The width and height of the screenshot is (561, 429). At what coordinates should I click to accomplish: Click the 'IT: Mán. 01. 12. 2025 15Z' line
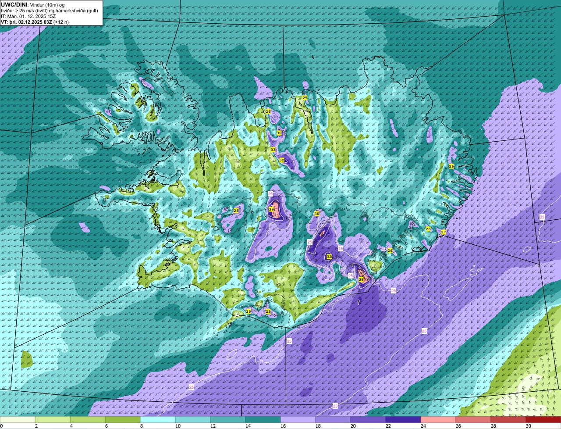pos(28,16)
